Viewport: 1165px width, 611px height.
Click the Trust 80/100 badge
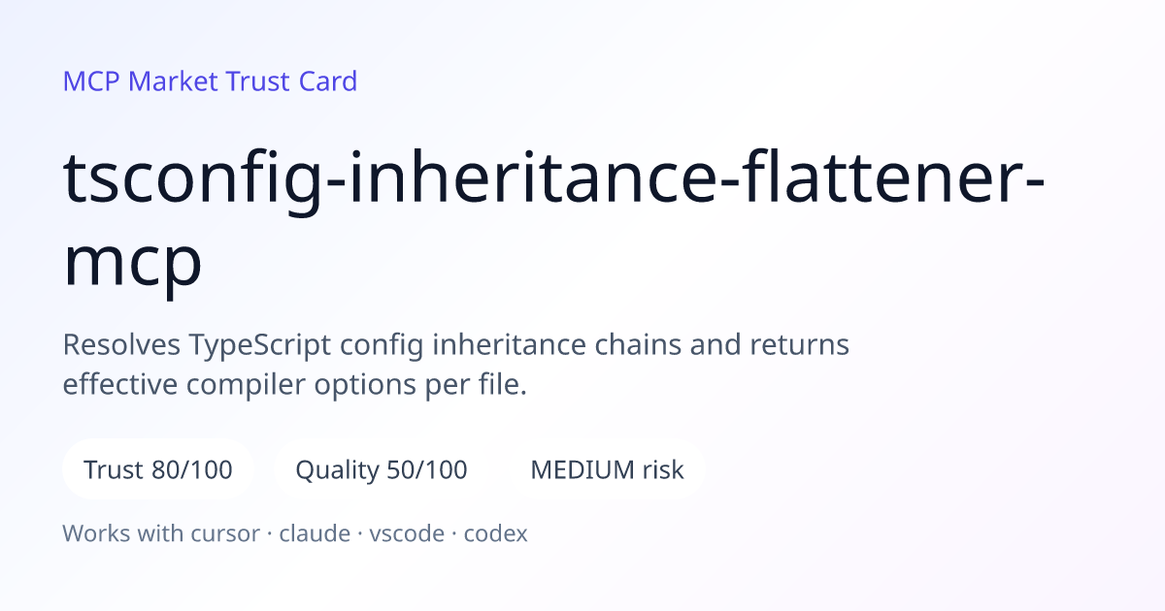[158, 470]
